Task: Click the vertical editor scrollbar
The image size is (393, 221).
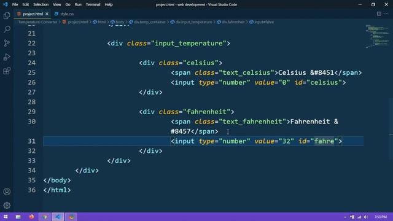Action: (x=391, y=129)
